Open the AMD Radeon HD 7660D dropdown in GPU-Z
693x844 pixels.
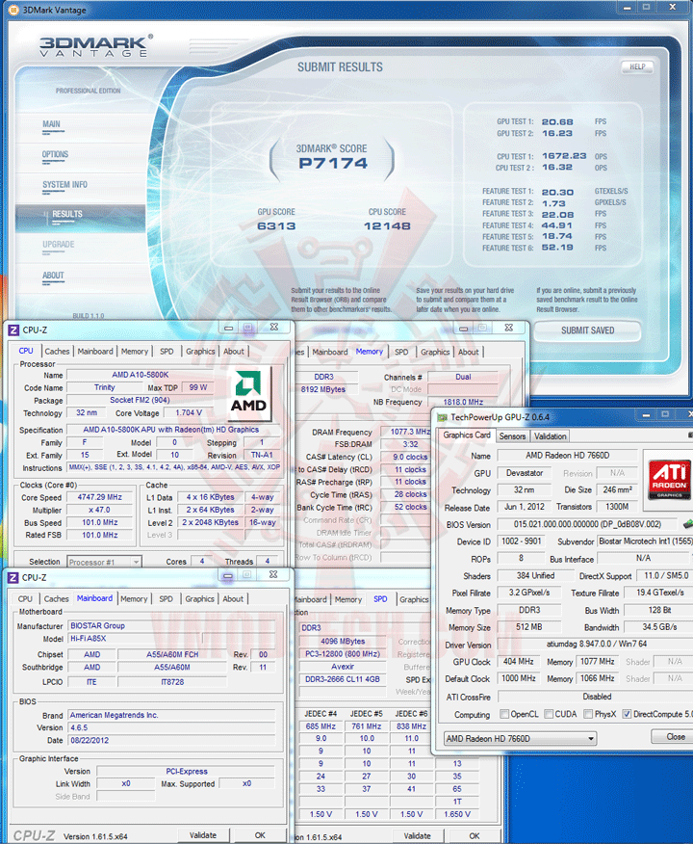pyautogui.click(x=520, y=738)
